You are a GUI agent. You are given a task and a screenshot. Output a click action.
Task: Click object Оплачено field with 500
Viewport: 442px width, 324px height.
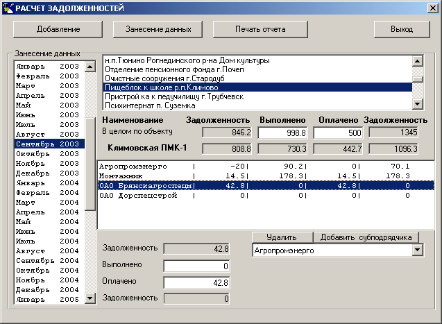(x=339, y=133)
